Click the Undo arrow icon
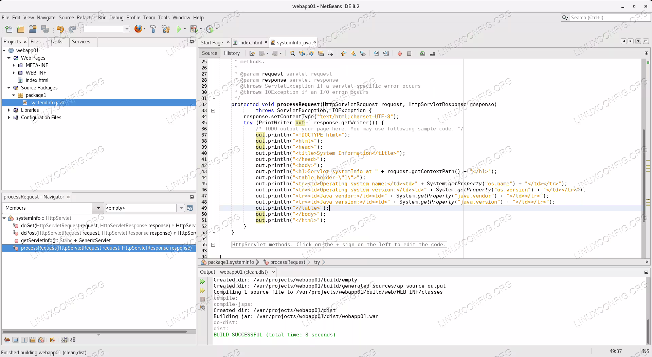The height and width of the screenshot is (357, 652). point(60,29)
